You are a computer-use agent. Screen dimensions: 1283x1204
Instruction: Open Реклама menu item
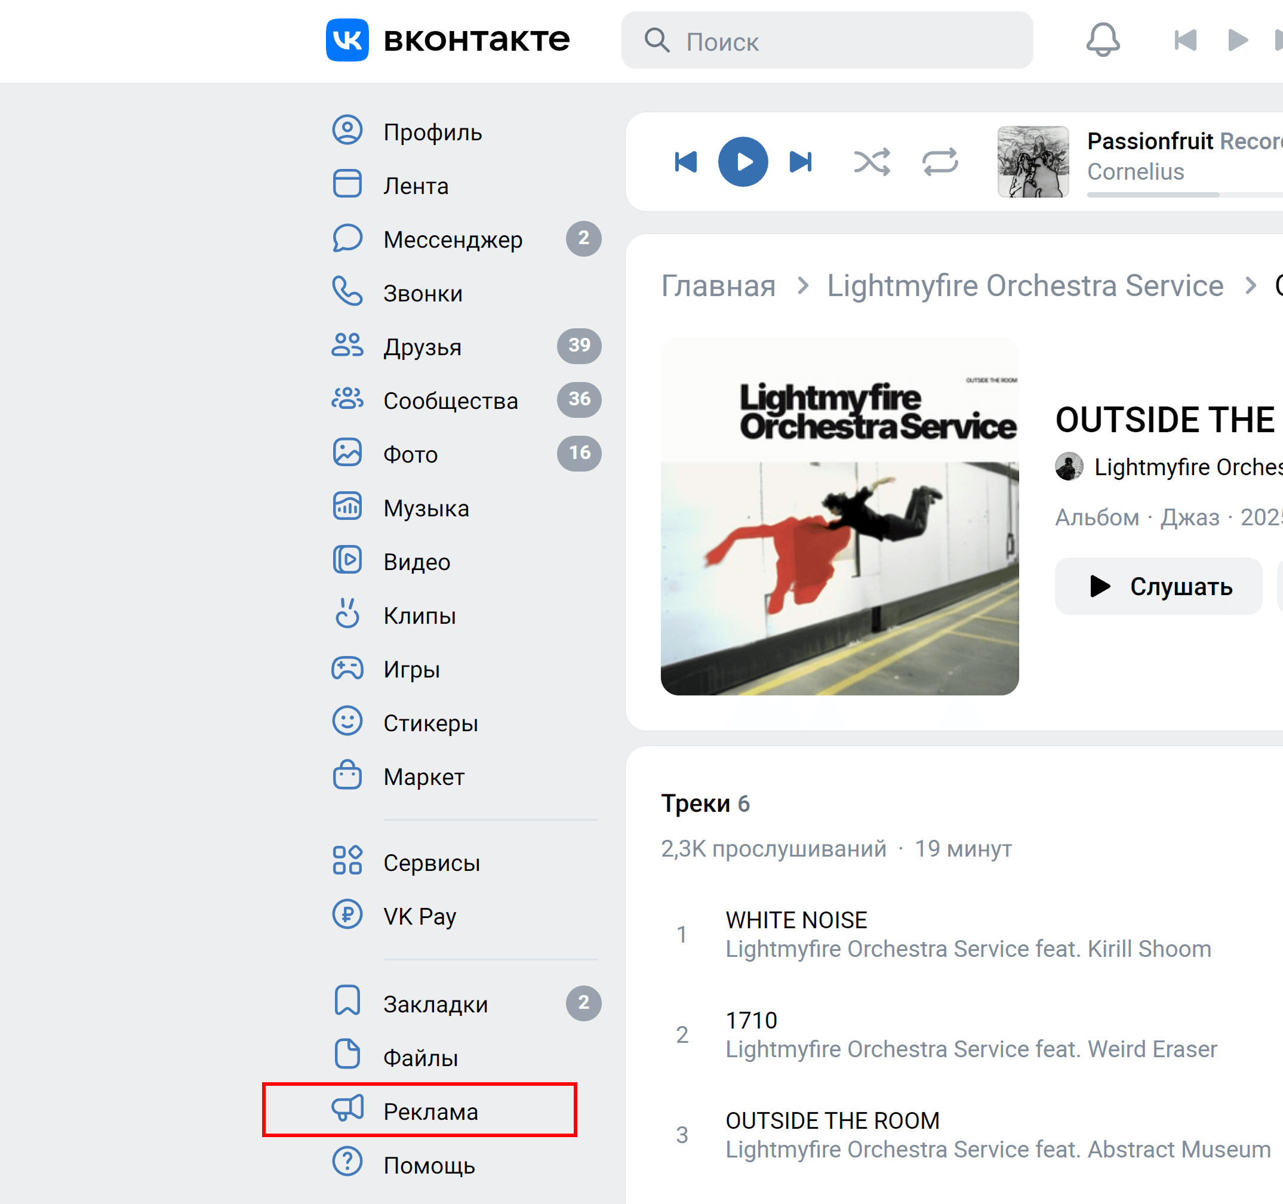(430, 1111)
